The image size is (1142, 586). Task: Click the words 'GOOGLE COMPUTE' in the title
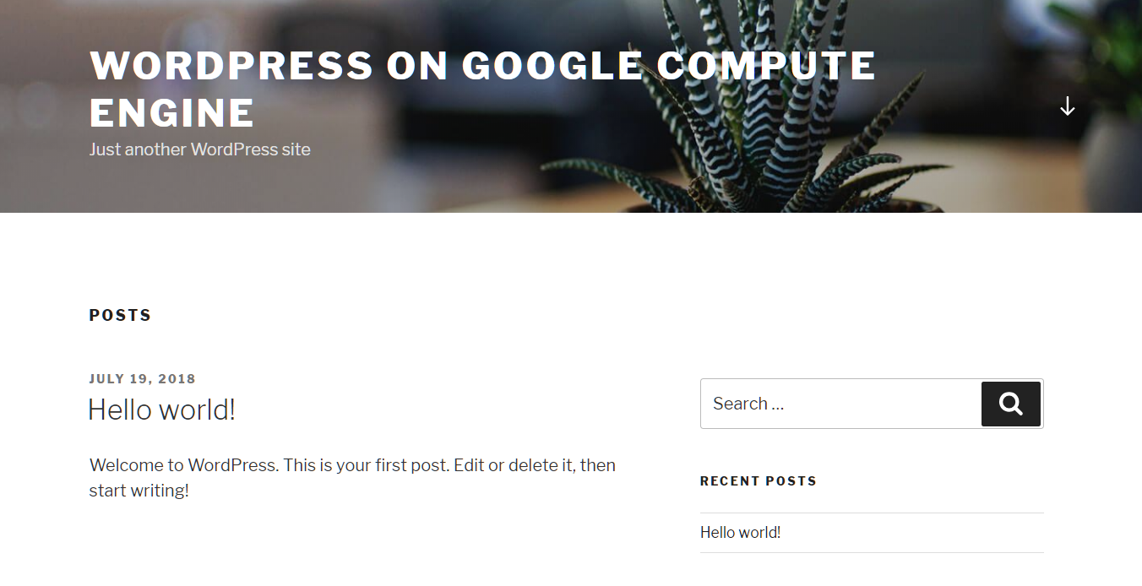click(669, 66)
